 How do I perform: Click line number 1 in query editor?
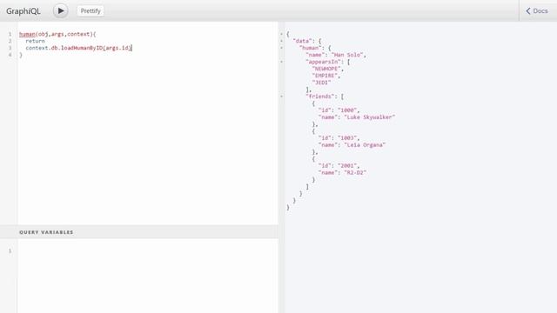click(x=10, y=35)
